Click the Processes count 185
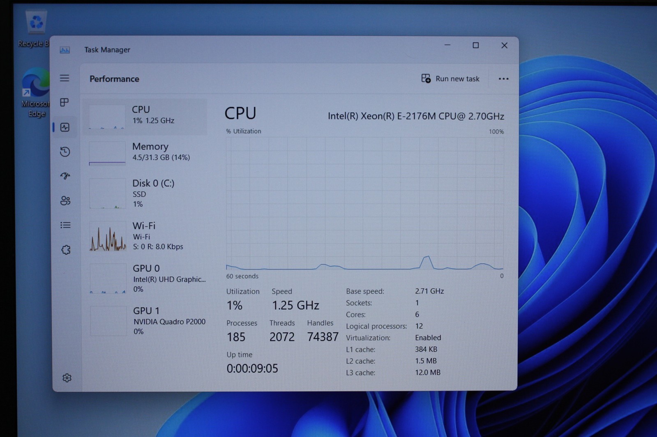This screenshot has width=657, height=437. [236, 337]
